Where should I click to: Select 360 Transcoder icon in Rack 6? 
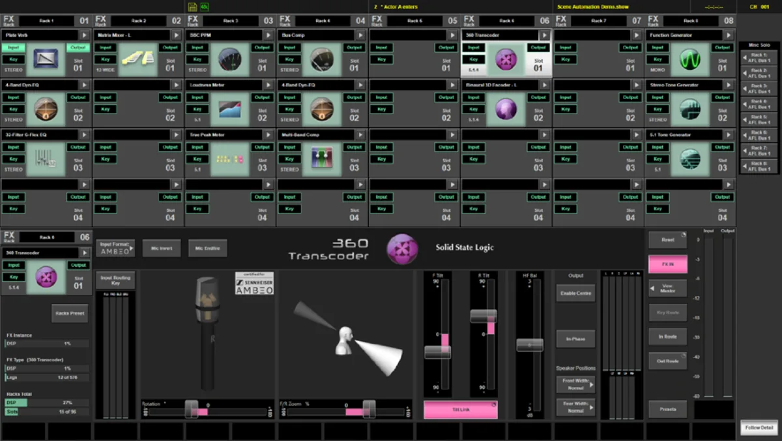click(506, 59)
